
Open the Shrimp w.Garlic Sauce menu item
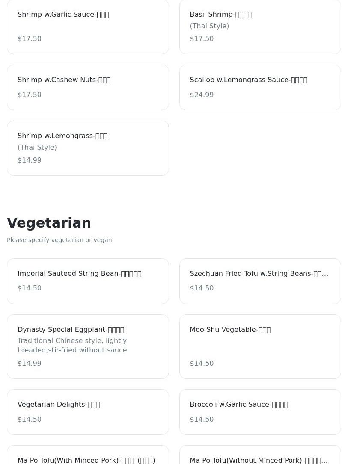[x=88, y=27]
